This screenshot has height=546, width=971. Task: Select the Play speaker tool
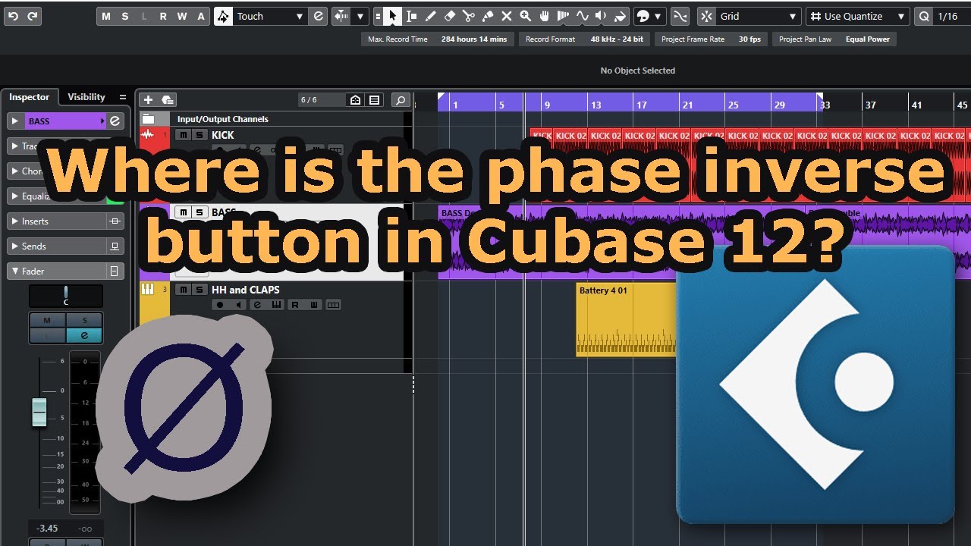tap(601, 16)
